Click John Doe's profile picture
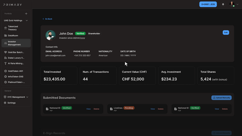The width and height of the screenshot is (242, 136). [50, 35]
